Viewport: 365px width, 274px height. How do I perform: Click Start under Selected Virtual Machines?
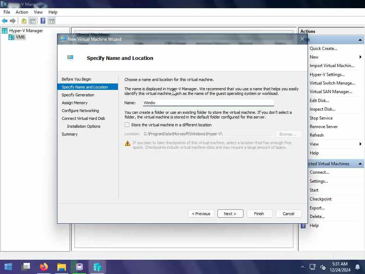314,190
